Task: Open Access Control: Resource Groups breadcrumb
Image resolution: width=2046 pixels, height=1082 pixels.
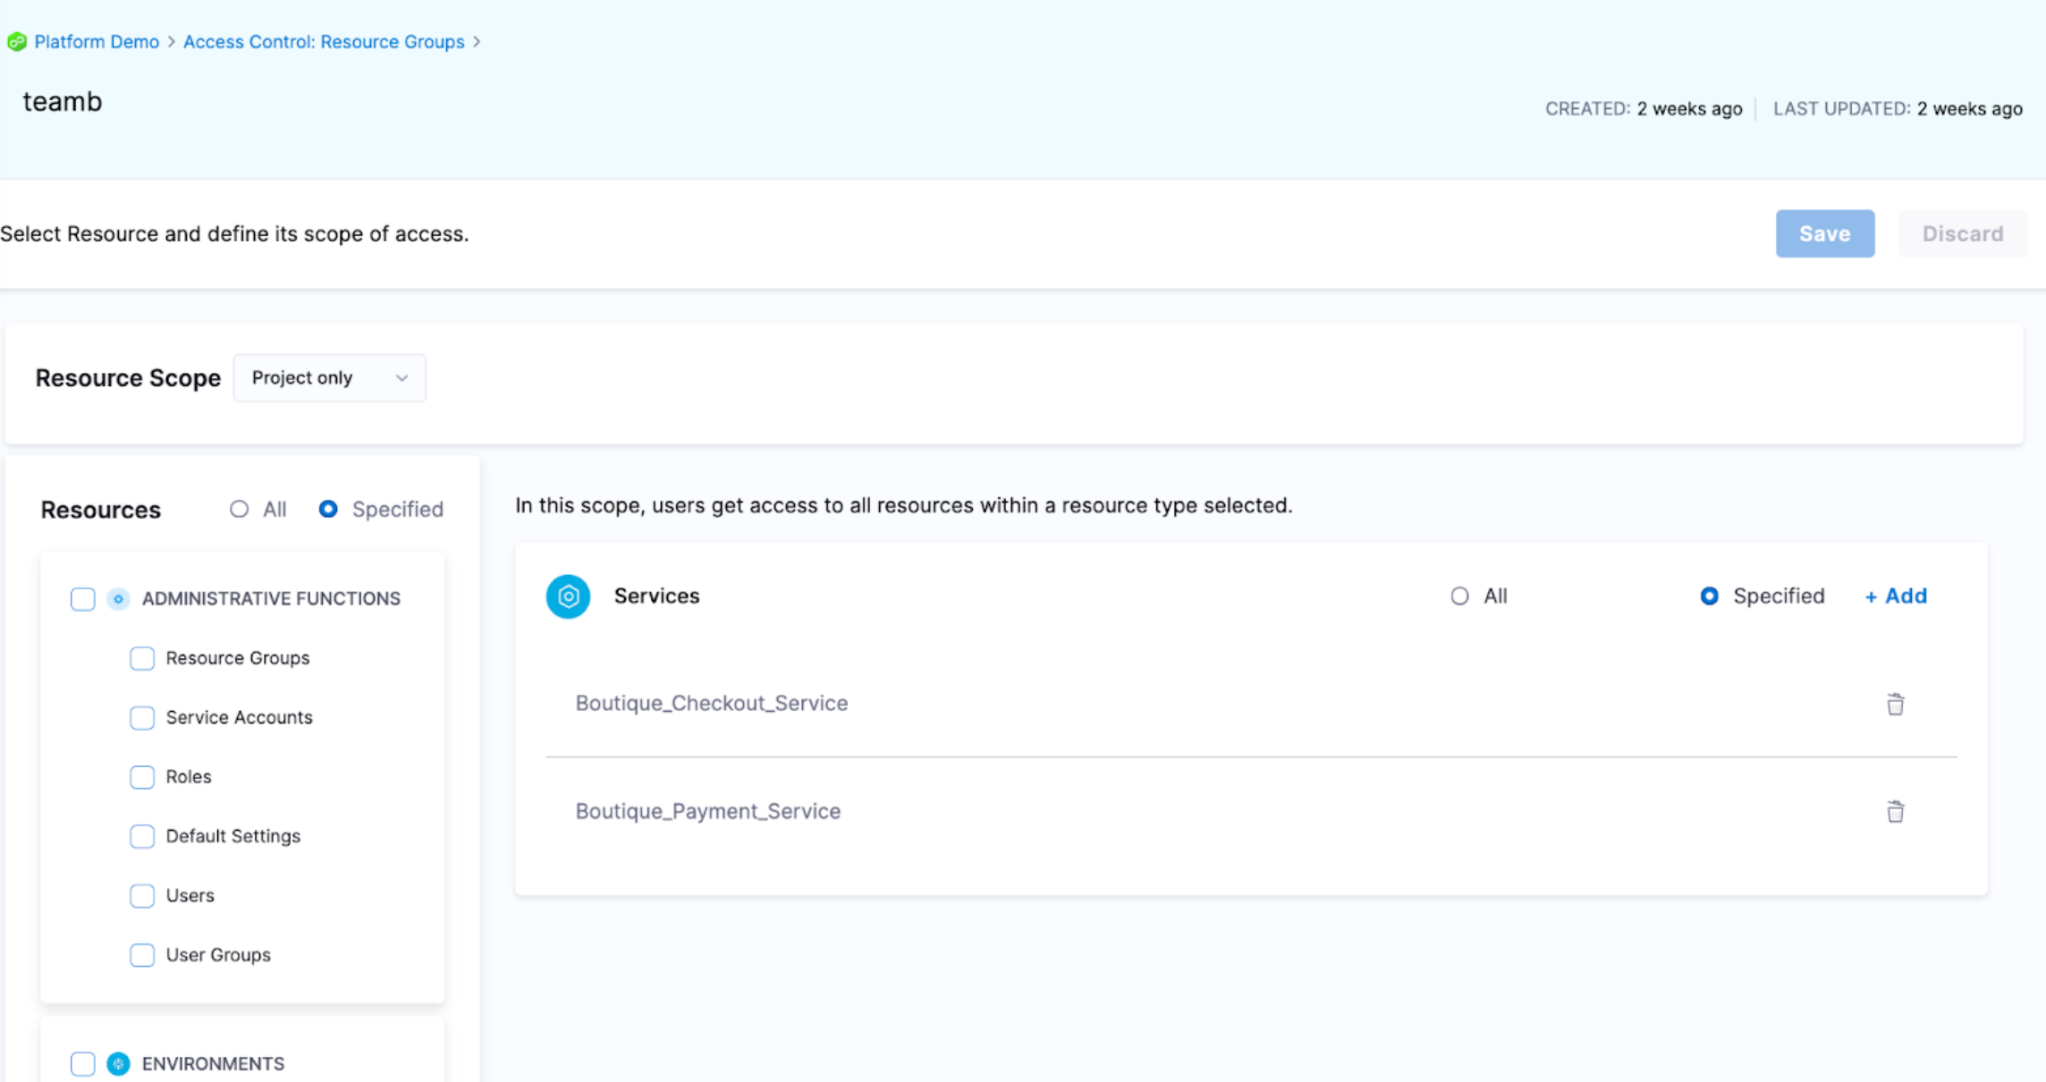Action: pyautogui.click(x=324, y=42)
